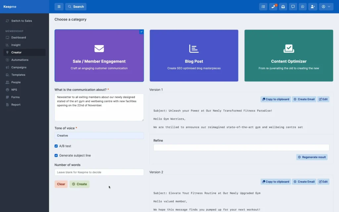Image resolution: width=339 pixels, height=212 pixels.
Task: Click the communication description text area
Action: 99,107
